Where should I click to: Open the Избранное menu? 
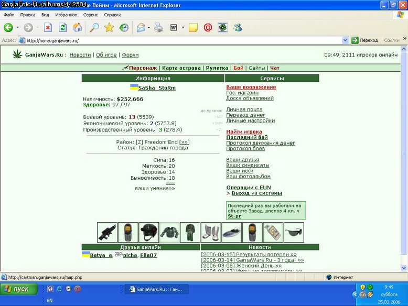66,15
